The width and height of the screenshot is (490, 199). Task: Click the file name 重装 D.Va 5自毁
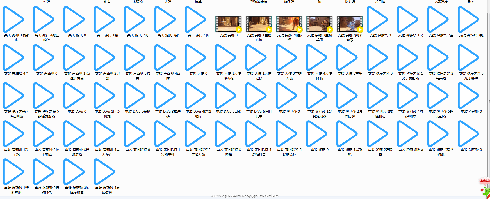[x=229, y=112]
